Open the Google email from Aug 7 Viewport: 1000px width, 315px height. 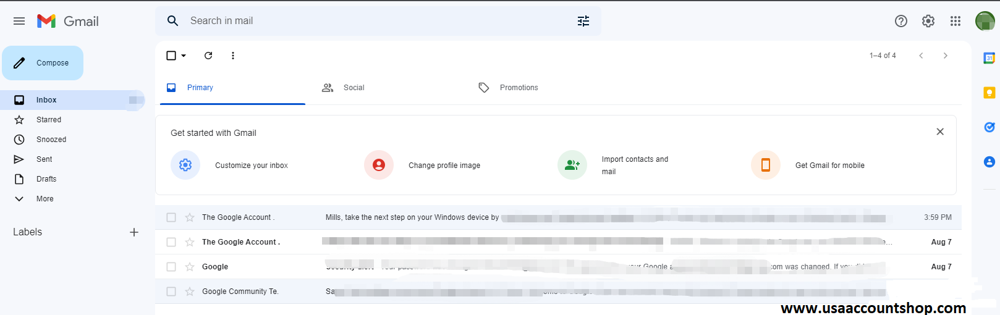(558, 267)
